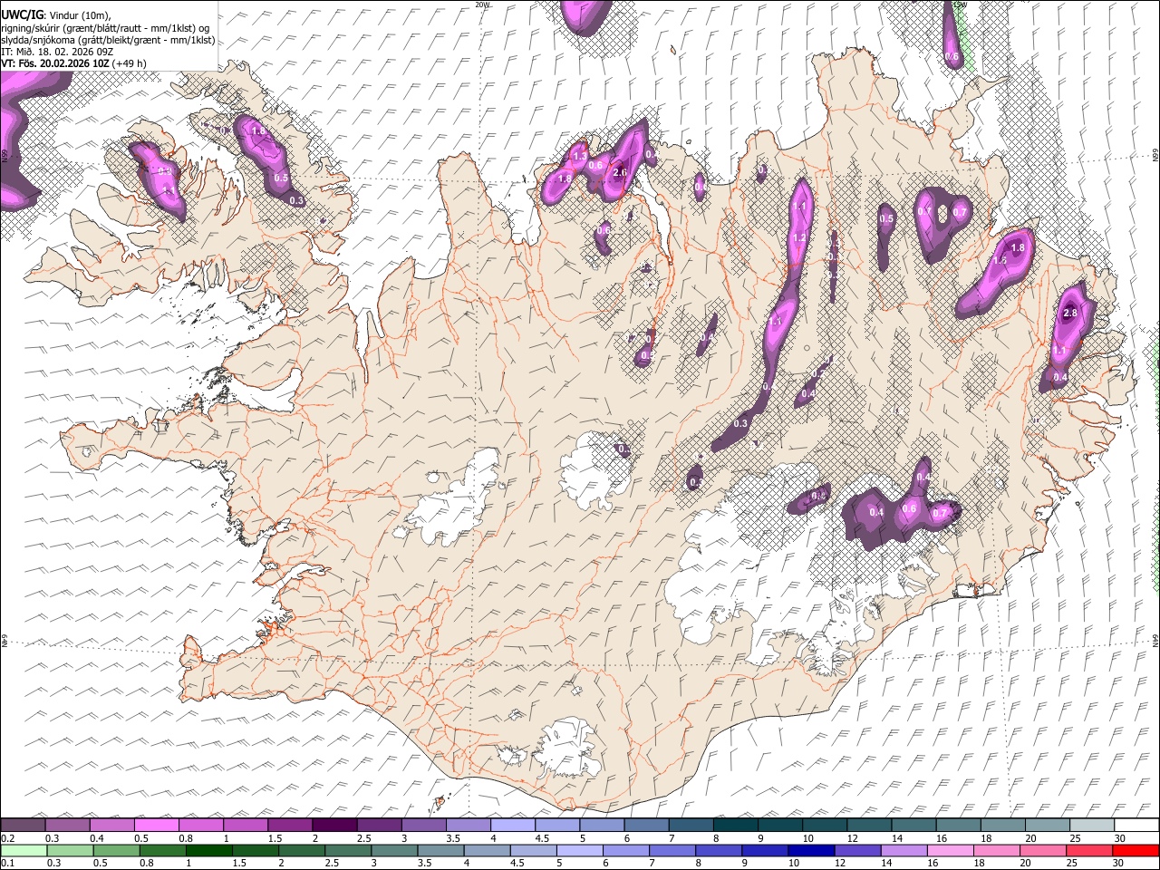Click the blue lower legend swatch labeled 8
Screen dimensions: 1160x870
click(x=719, y=850)
